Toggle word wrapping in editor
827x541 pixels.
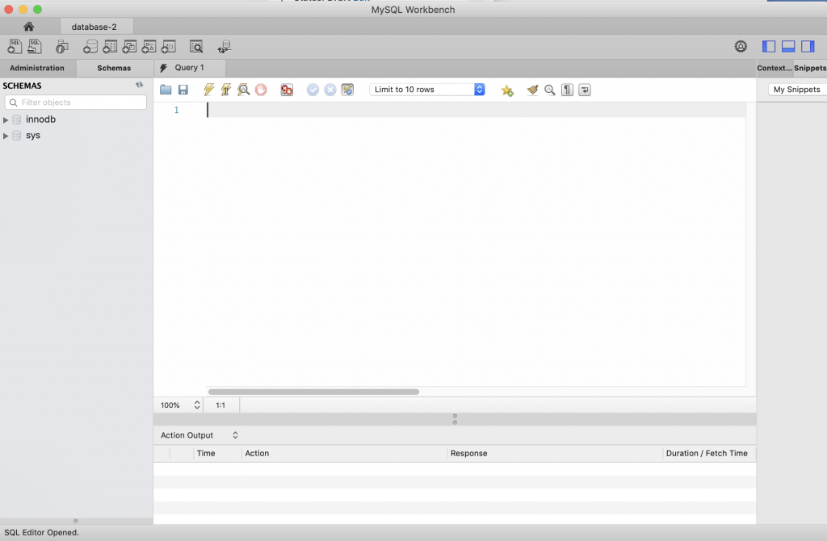(x=585, y=90)
